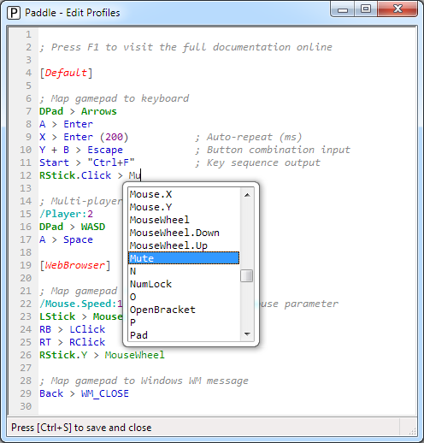Minimize the Paddle Edit Profiles window
Screen dimensions: 424x443
343,9
